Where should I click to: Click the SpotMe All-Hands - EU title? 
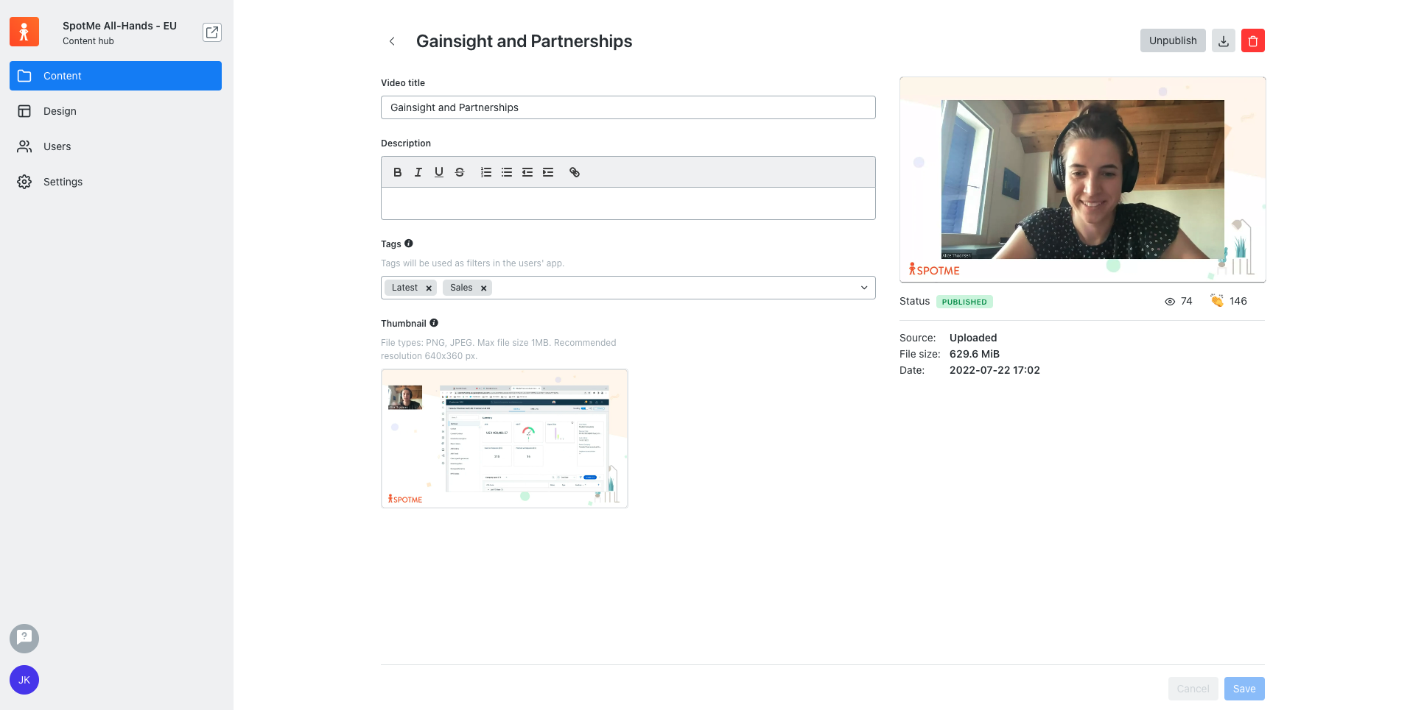(x=119, y=26)
